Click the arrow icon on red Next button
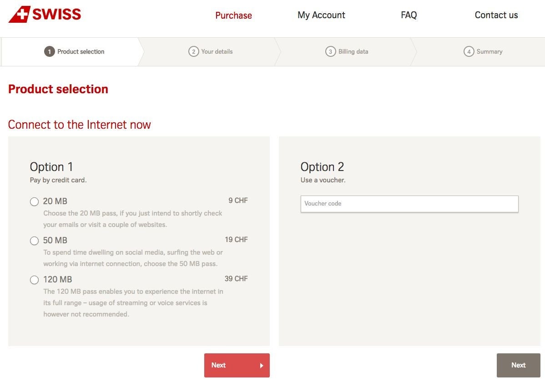This screenshot has height=382, width=545. click(x=262, y=366)
